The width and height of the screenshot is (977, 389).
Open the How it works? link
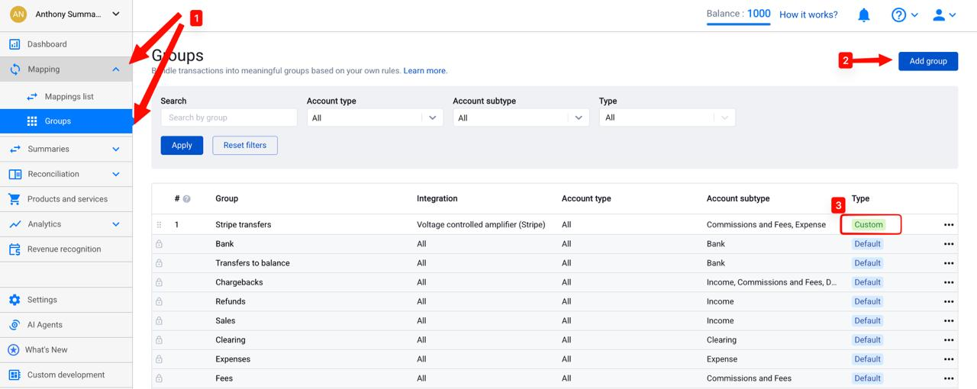click(x=808, y=14)
